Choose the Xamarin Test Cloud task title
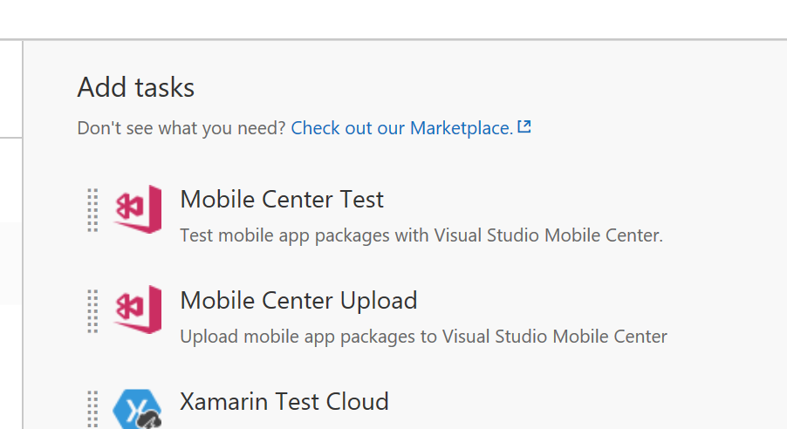 tap(284, 402)
